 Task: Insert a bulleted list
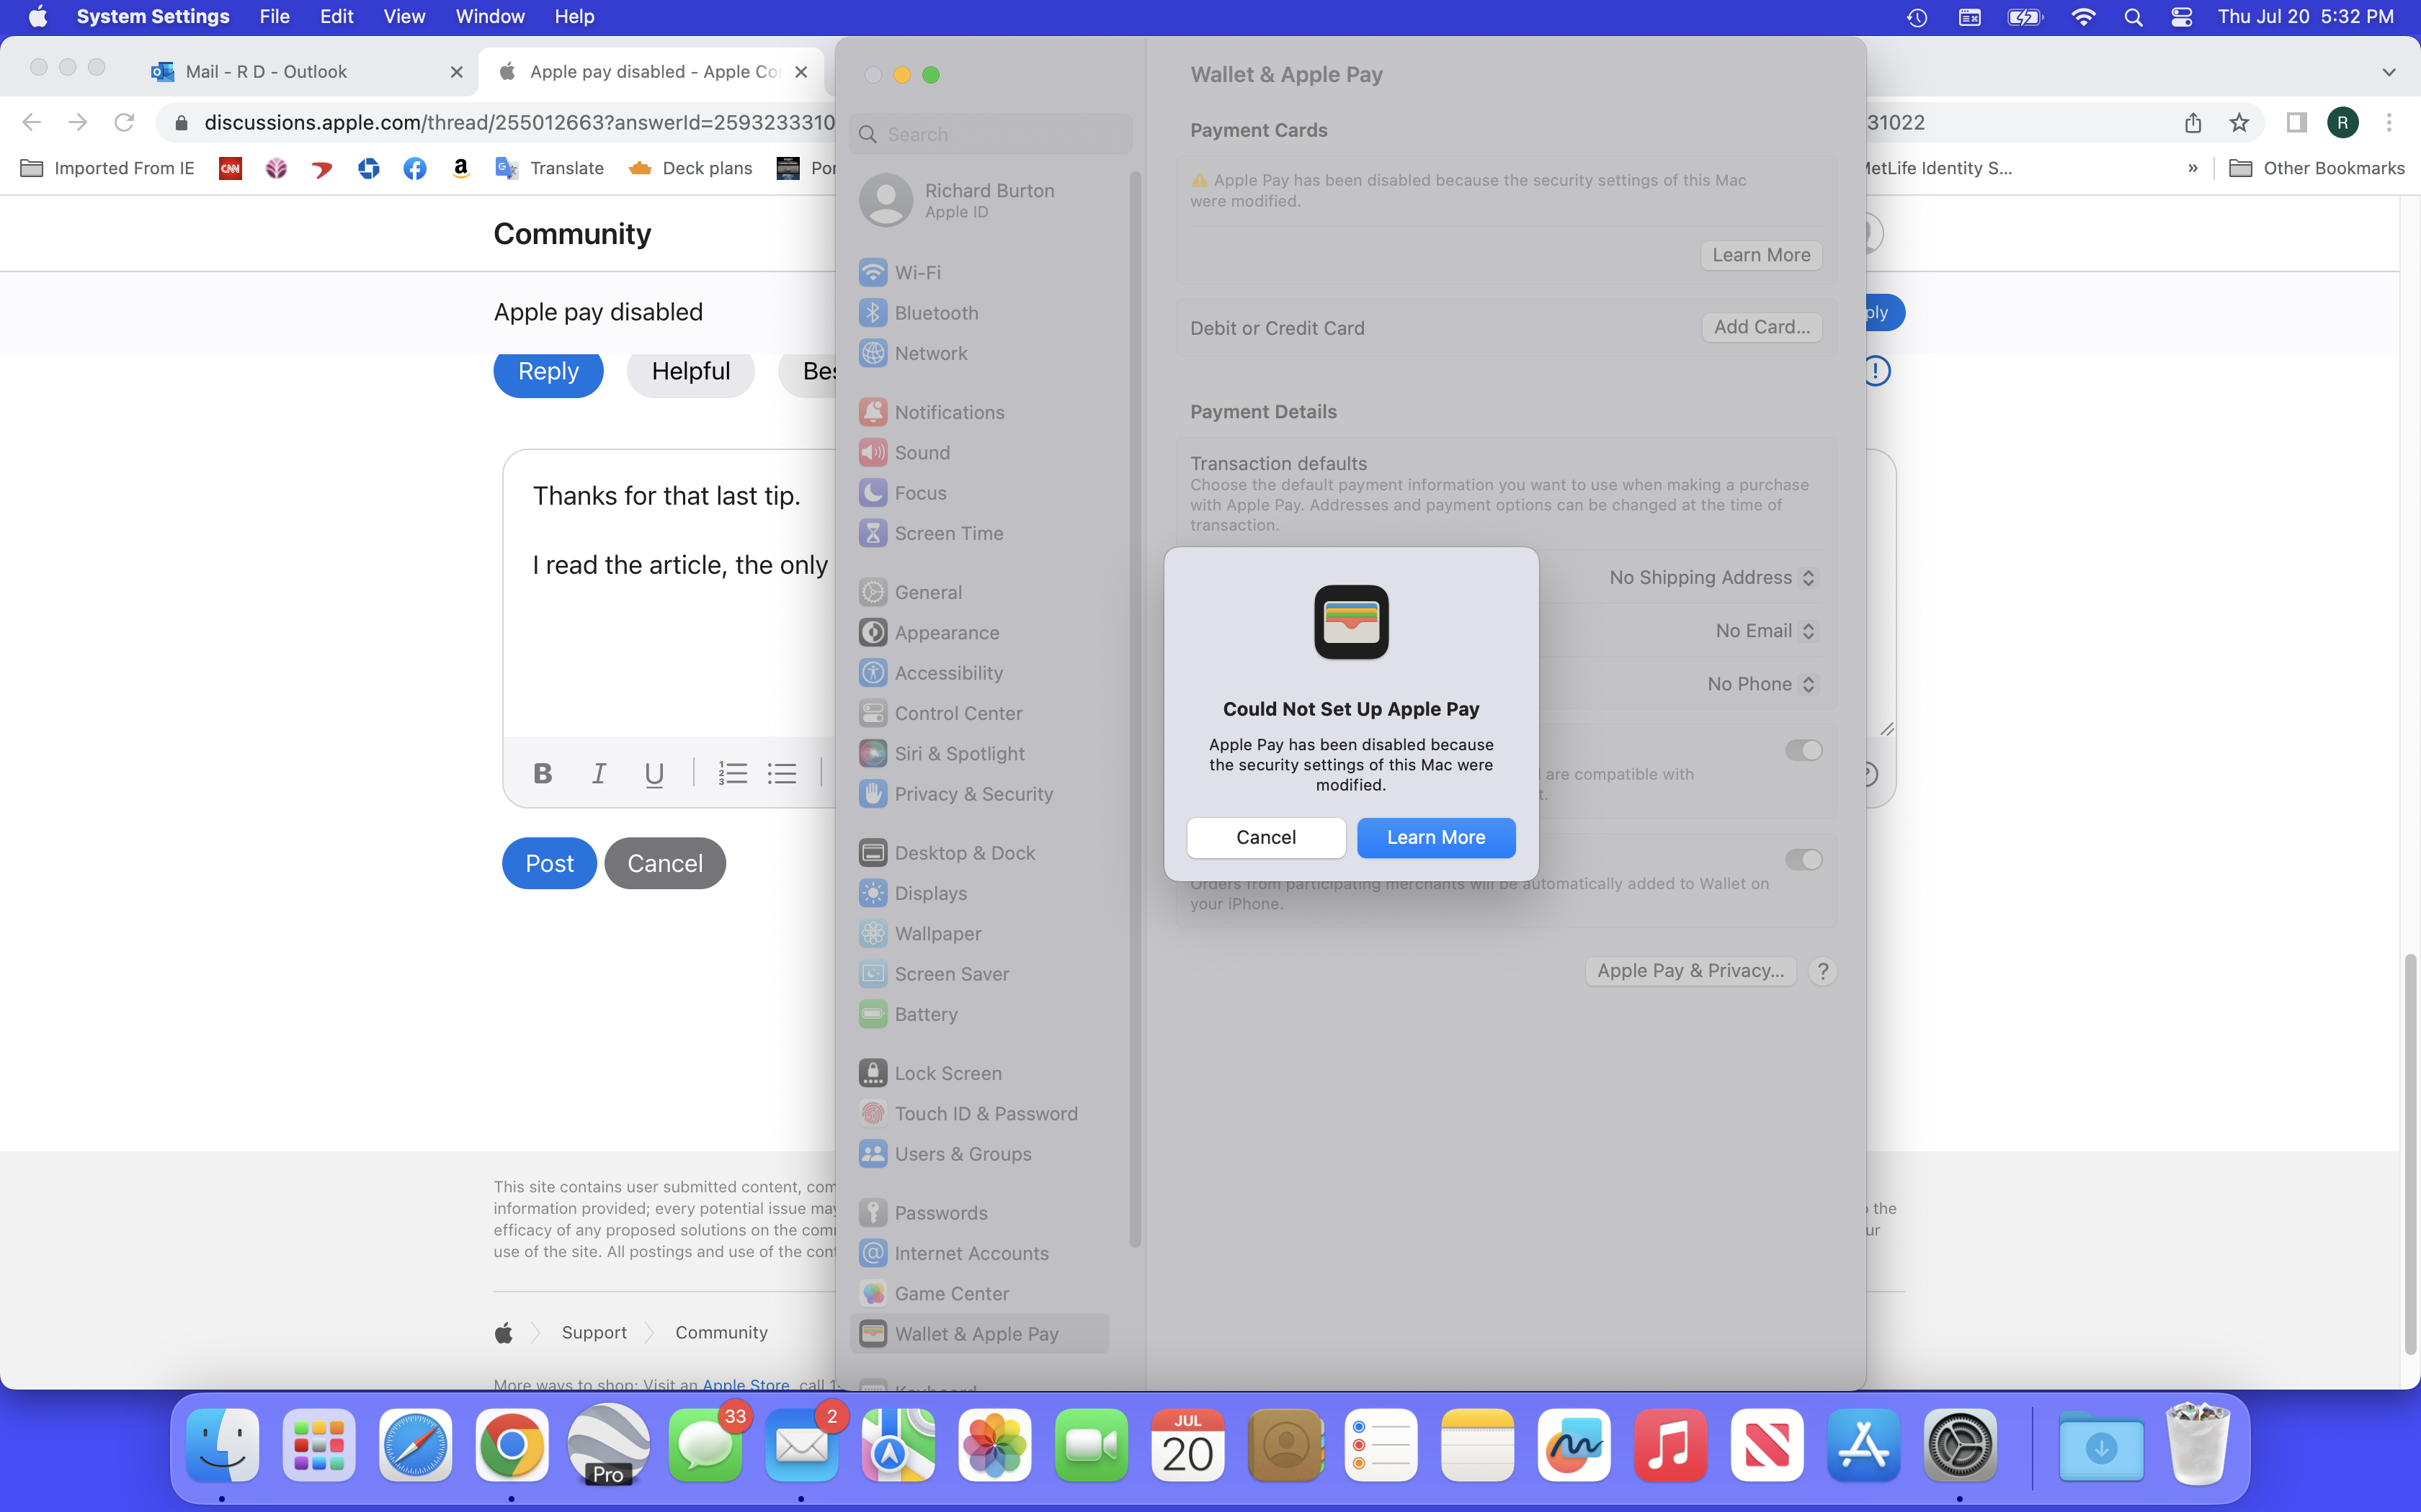pos(781,773)
